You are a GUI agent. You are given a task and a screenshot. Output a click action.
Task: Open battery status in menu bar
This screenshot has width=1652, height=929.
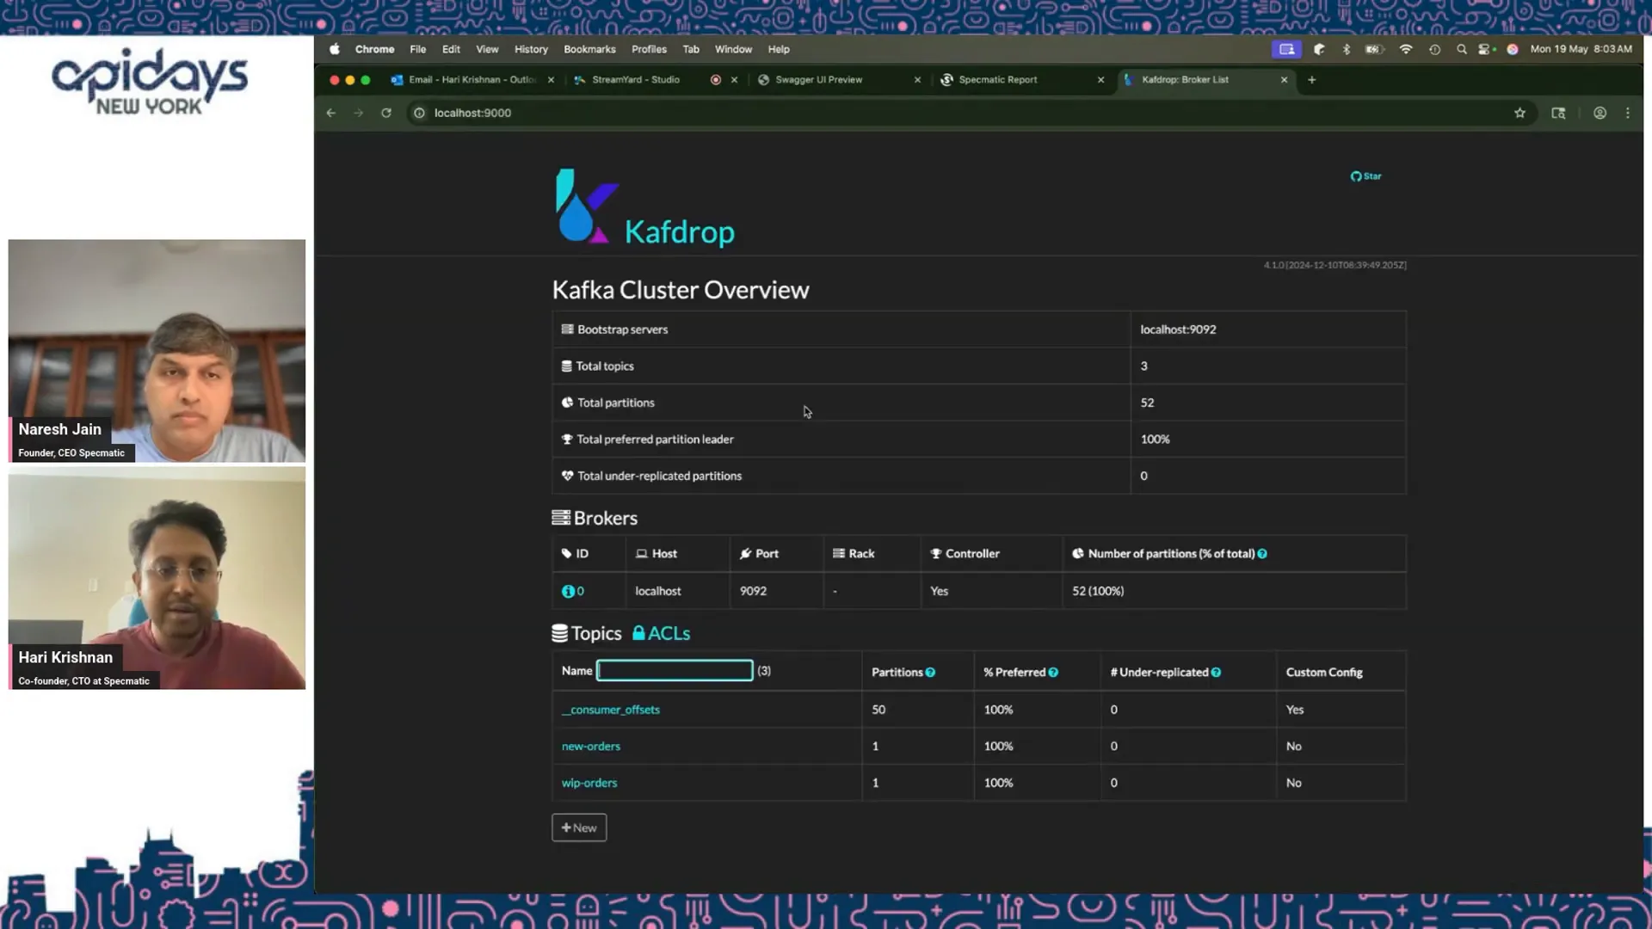point(1374,49)
